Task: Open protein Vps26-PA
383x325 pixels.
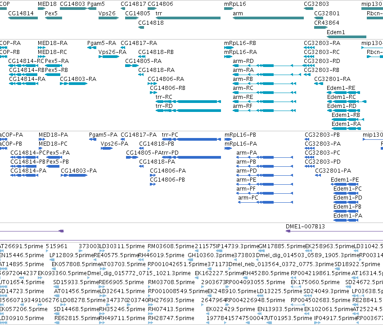Action: pyautogui.click(x=114, y=144)
